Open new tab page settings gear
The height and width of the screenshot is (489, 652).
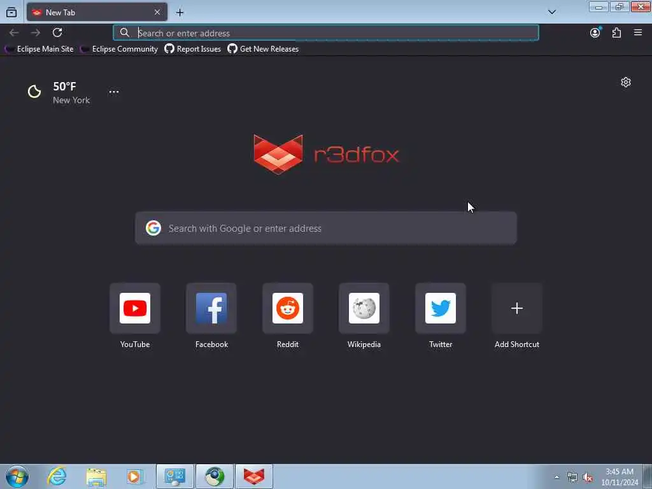click(626, 82)
